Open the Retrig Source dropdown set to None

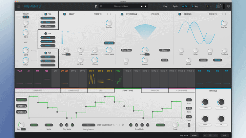(88, 125)
